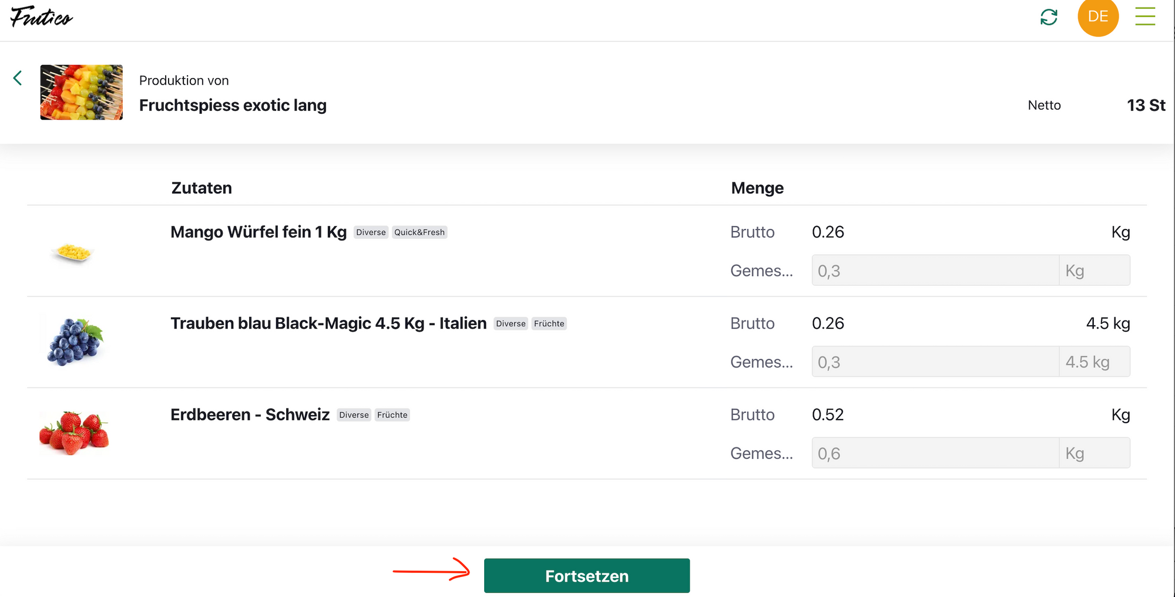Image resolution: width=1175 pixels, height=597 pixels.
Task: Click the Früchte tag on Trauben
Action: click(x=549, y=324)
